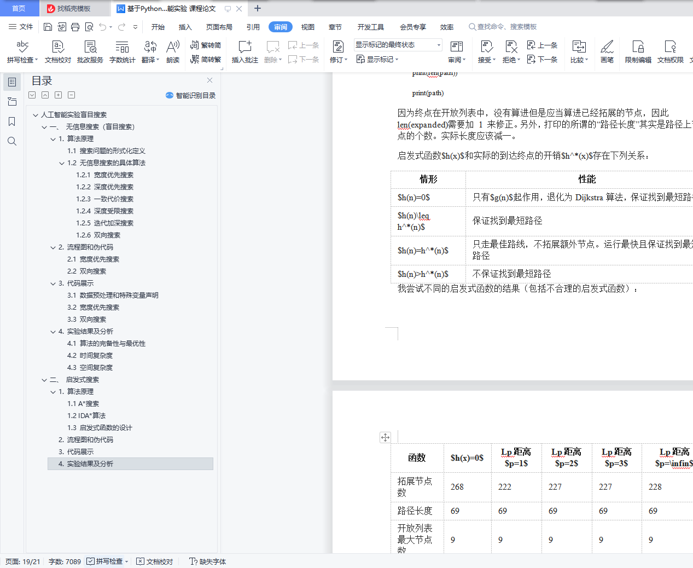Open the 审阅 pane button in ribbon
Viewport: 693px width, 568px height.
pos(457,52)
